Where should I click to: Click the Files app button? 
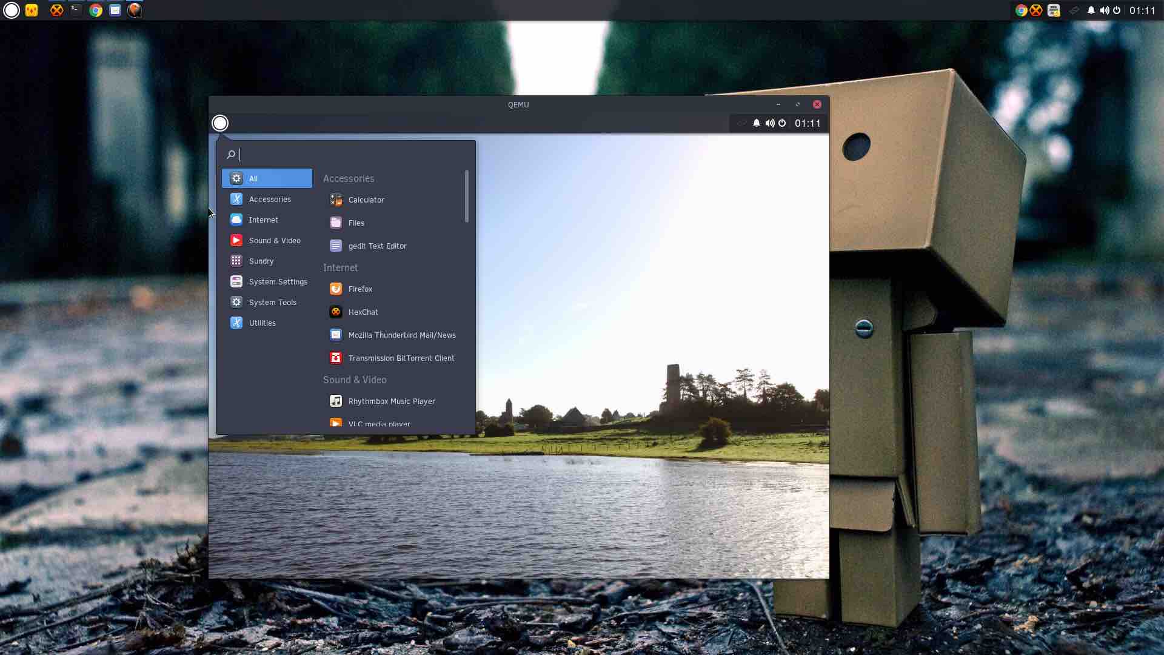coord(356,223)
